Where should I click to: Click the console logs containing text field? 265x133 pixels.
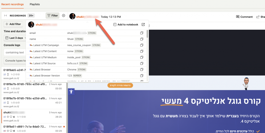(15, 52)
